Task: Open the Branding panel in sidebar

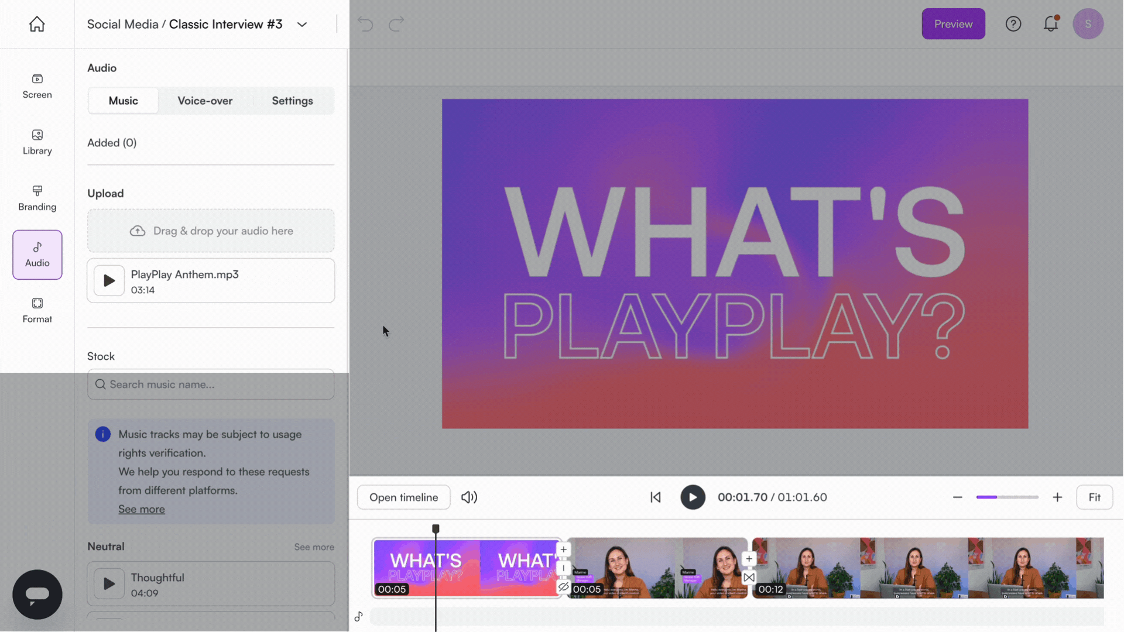Action: [x=37, y=198]
